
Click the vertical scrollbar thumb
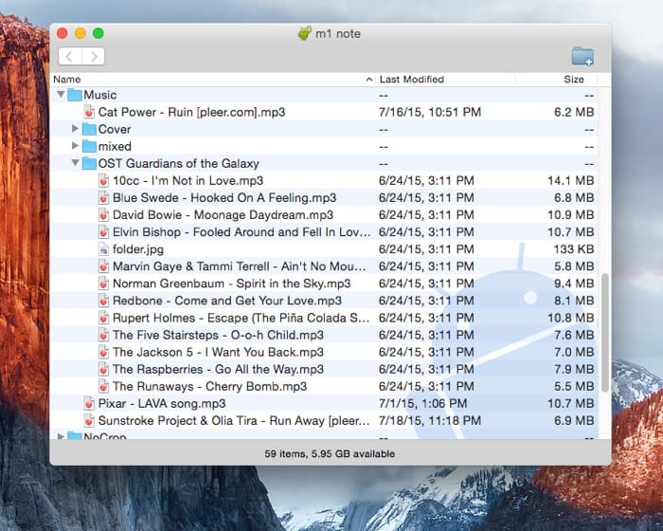(x=605, y=333)
